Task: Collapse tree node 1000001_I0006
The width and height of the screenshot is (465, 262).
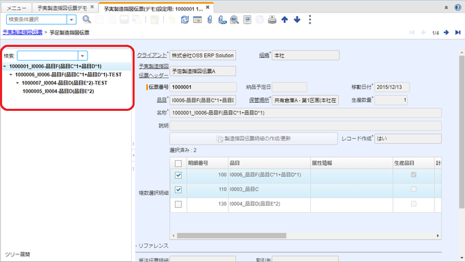Action: click(5, 67)
